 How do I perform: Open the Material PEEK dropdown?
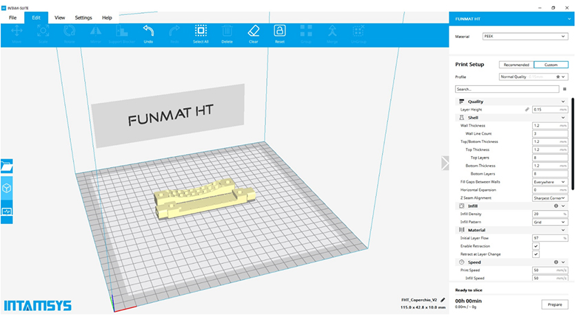pyautogui.click(x=525, y=36)
